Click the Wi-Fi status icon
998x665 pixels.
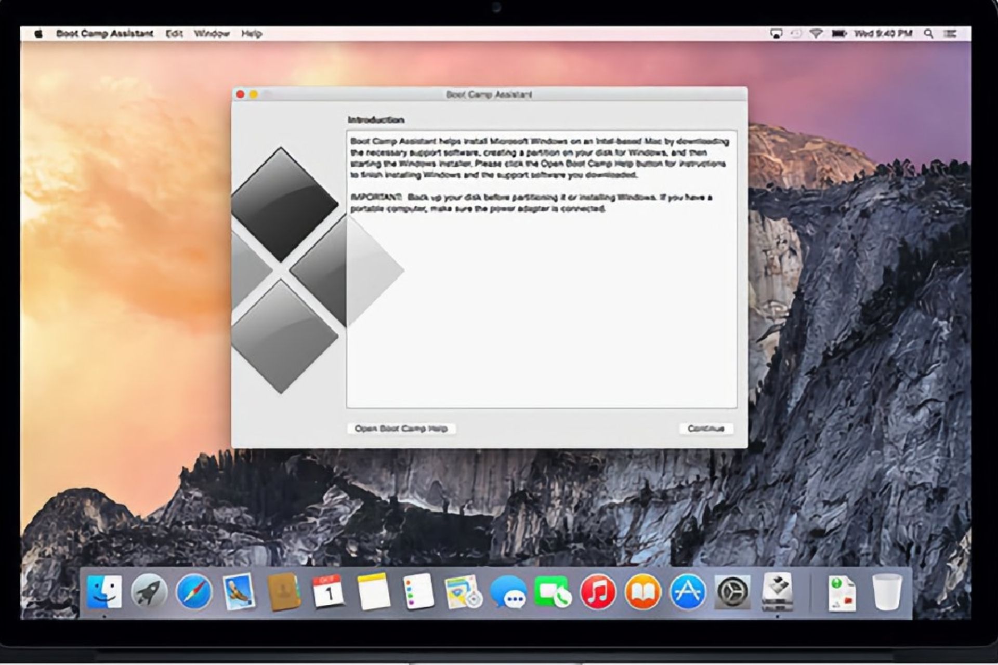pyautogui.click(x=817, y=34)
